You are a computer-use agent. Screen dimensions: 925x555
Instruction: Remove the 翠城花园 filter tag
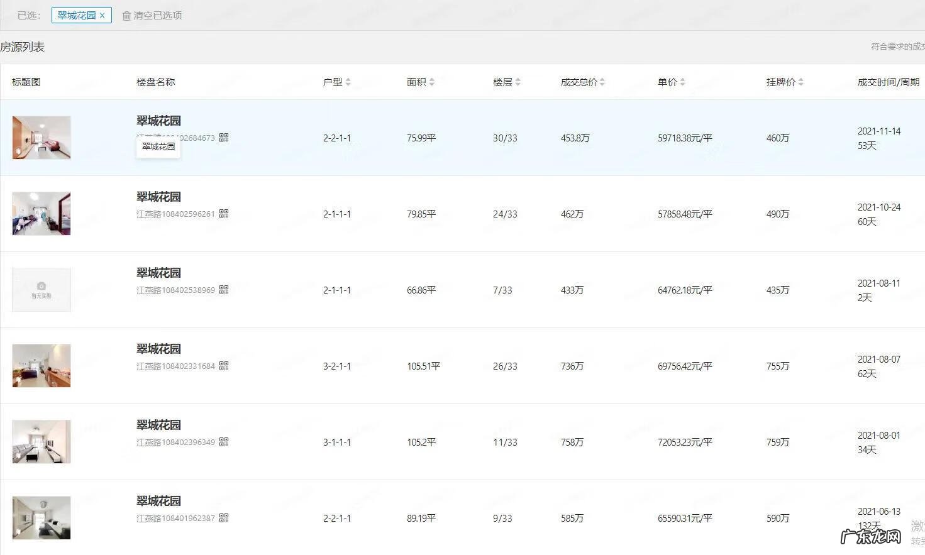[x=102, y=16]
